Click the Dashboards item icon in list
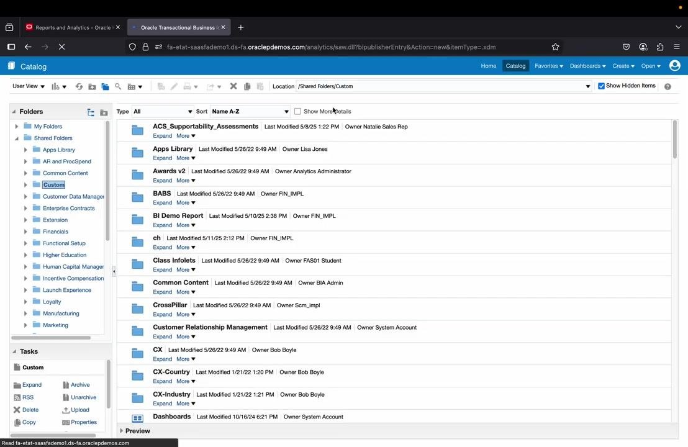 pos(138,418)
